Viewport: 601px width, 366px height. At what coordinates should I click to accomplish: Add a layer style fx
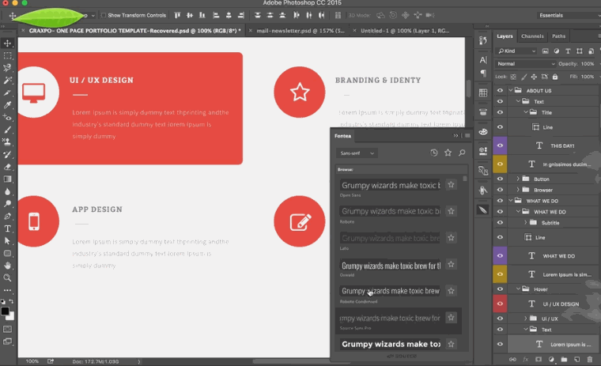(526, 359)
